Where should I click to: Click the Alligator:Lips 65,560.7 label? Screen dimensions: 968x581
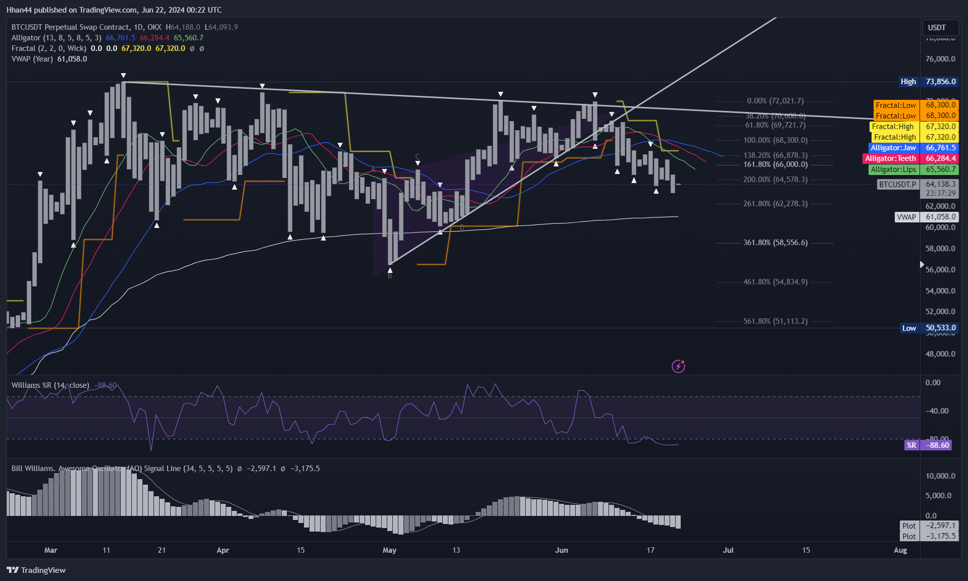click(913, 169)
